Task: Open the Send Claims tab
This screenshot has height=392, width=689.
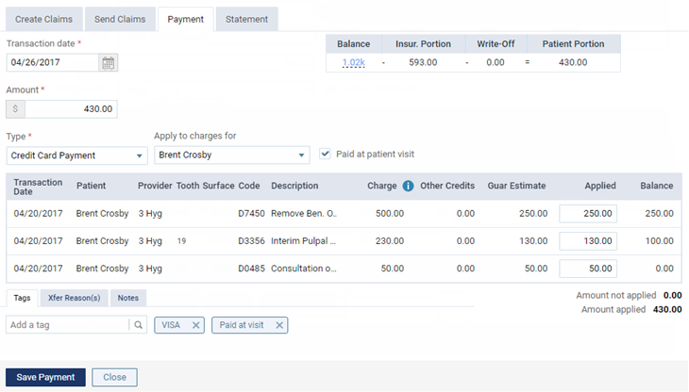Action: tap(120, 19)
